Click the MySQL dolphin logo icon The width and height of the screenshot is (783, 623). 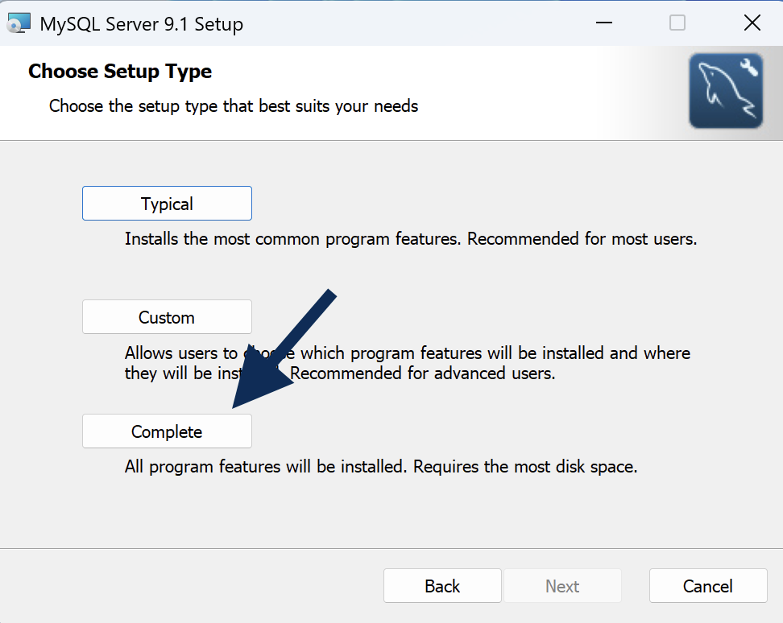click(x=726, y=91)
